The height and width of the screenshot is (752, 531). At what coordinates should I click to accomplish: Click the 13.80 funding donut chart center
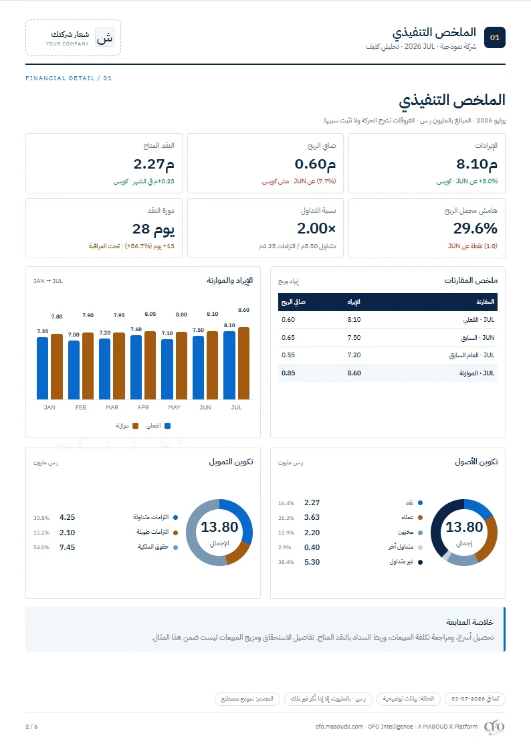pos(219,533)
